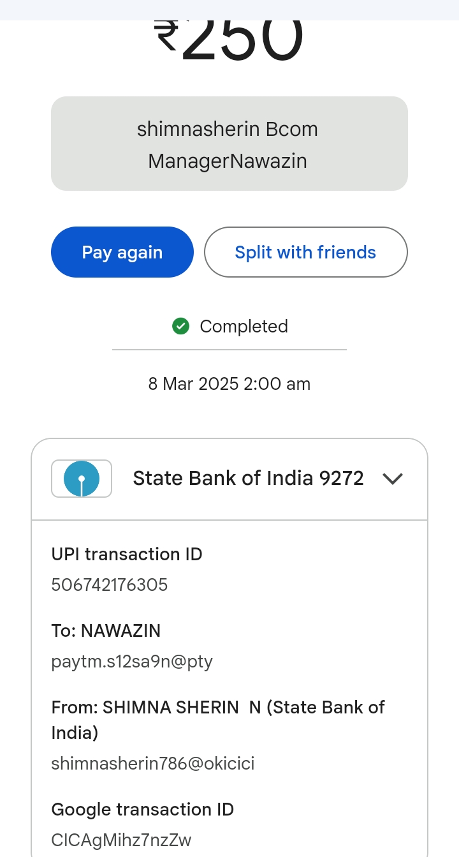Tap the To: NAWAZIN recipient name
Image resolution: width=459 pixels, height=857 pixels.
point(106,630)
